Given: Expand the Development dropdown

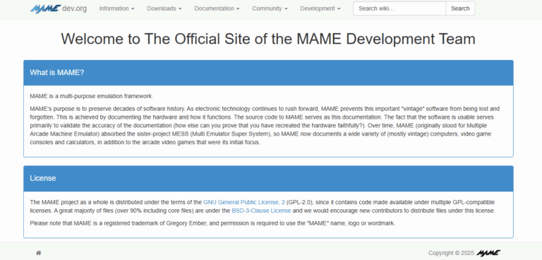Looking at the screenshot, I should pyautogui.click(x=320, y=8).
